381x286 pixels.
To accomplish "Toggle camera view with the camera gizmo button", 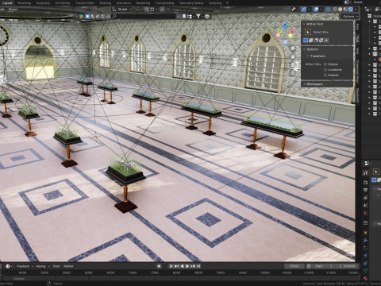I will point(293,64).
